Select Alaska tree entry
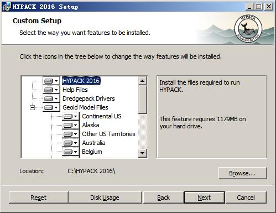 (91, 125)
